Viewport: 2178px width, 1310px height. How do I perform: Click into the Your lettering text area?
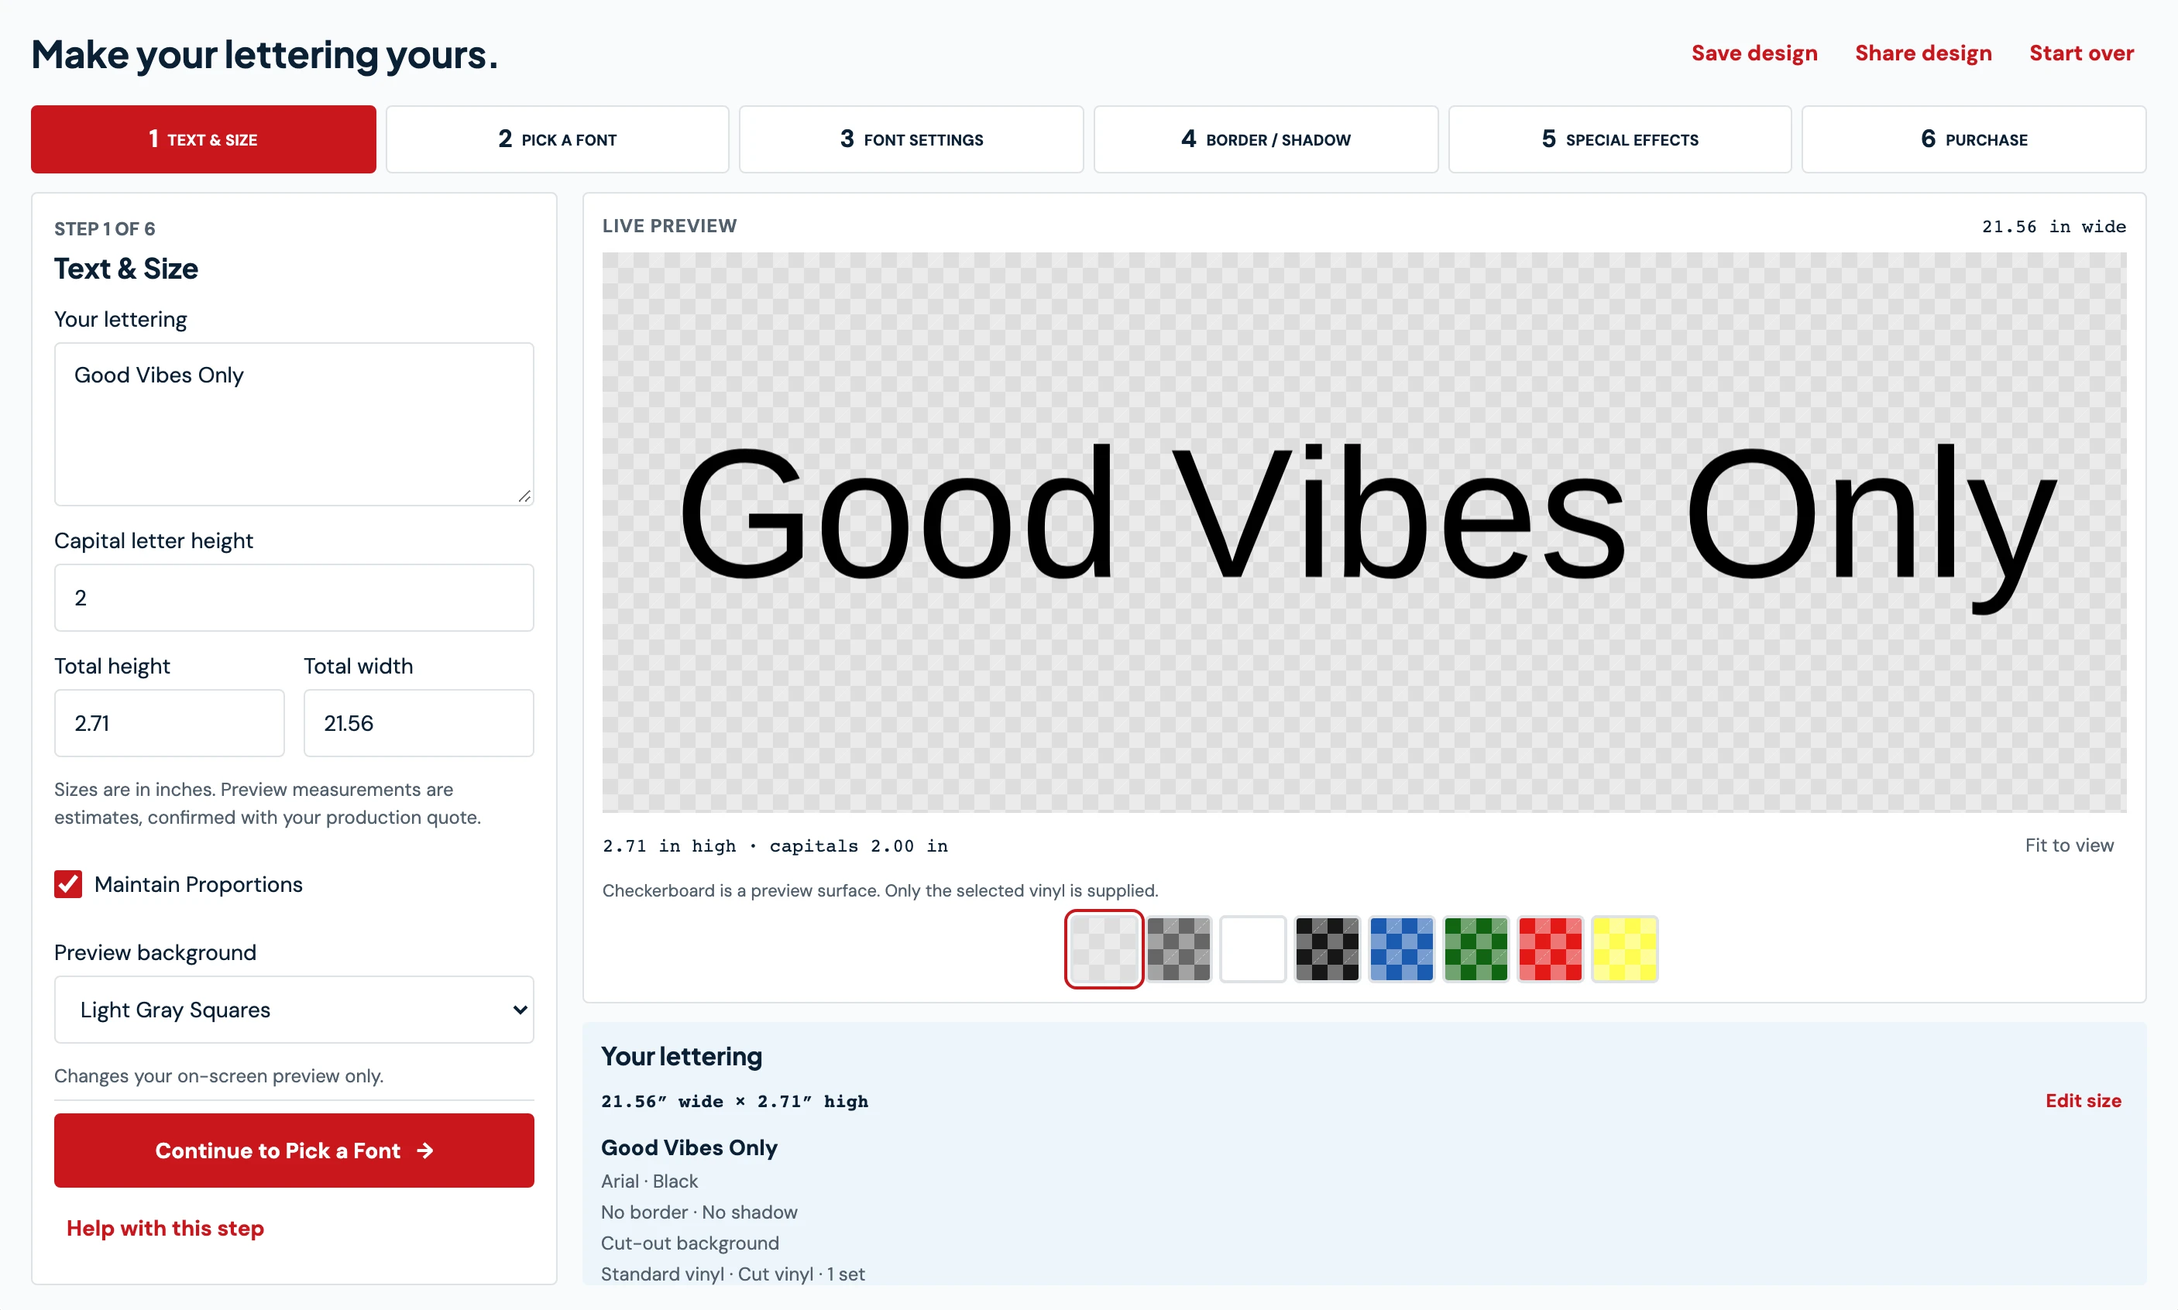(294, 424)
